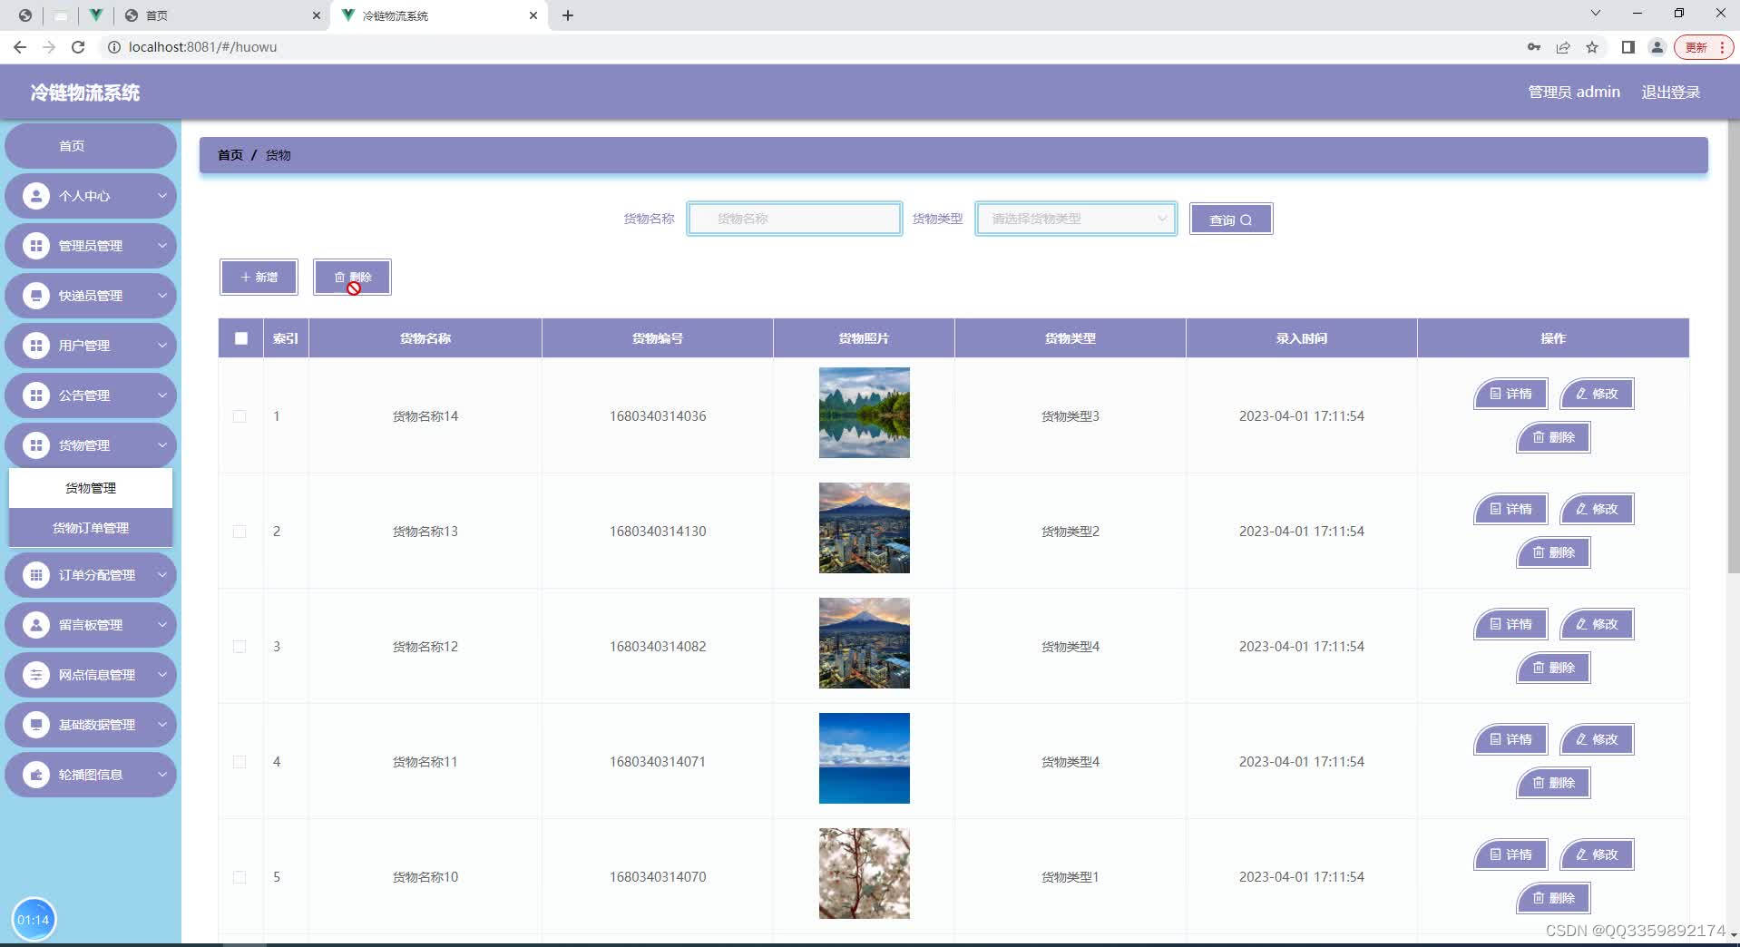Click 修改 for 货物名称12
The width and height of the screenshot is (1740, 947).
1597,624
